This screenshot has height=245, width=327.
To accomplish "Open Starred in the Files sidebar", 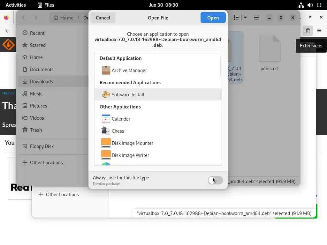I will 53,45.
